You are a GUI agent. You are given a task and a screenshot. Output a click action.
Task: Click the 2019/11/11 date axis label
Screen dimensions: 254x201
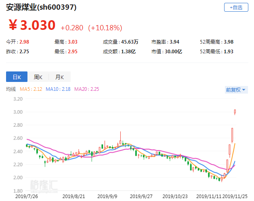tap(209, 197)
